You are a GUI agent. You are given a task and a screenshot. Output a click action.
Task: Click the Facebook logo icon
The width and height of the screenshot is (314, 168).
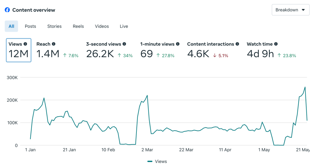tap(7, 10)
